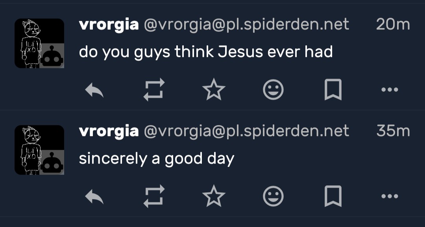Add emoji reaction to the 35m post

click(x=273, y=196)
